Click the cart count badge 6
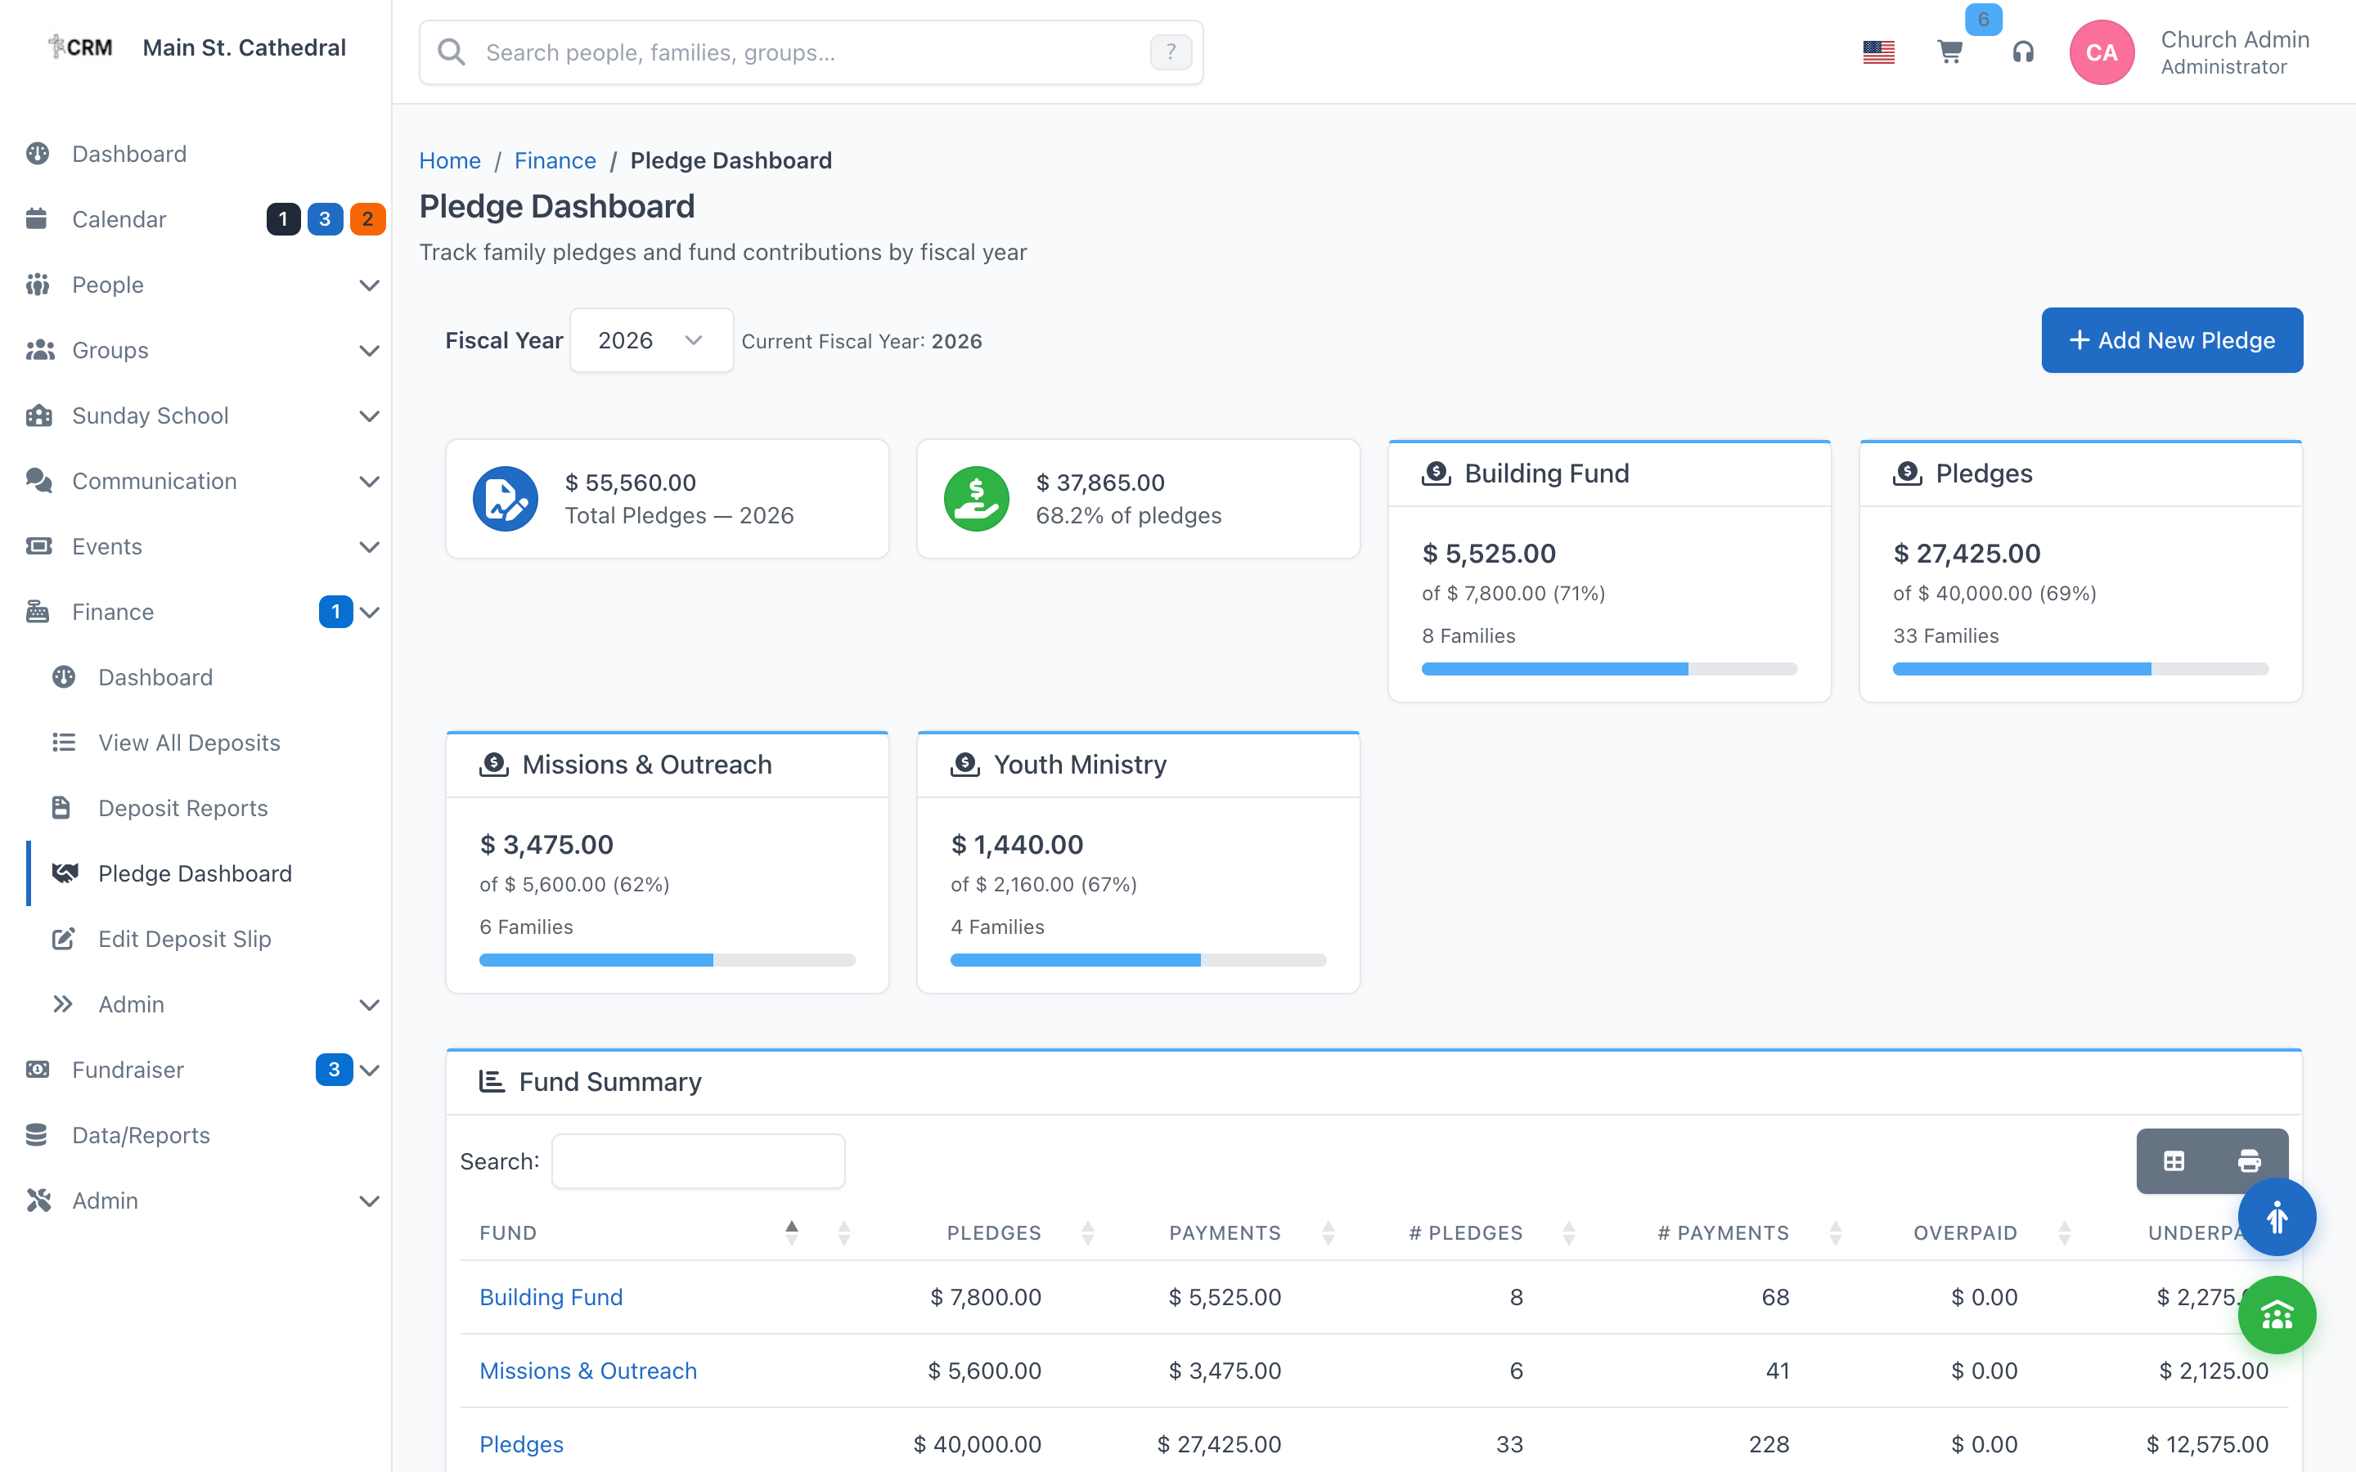 [1983, 20]
